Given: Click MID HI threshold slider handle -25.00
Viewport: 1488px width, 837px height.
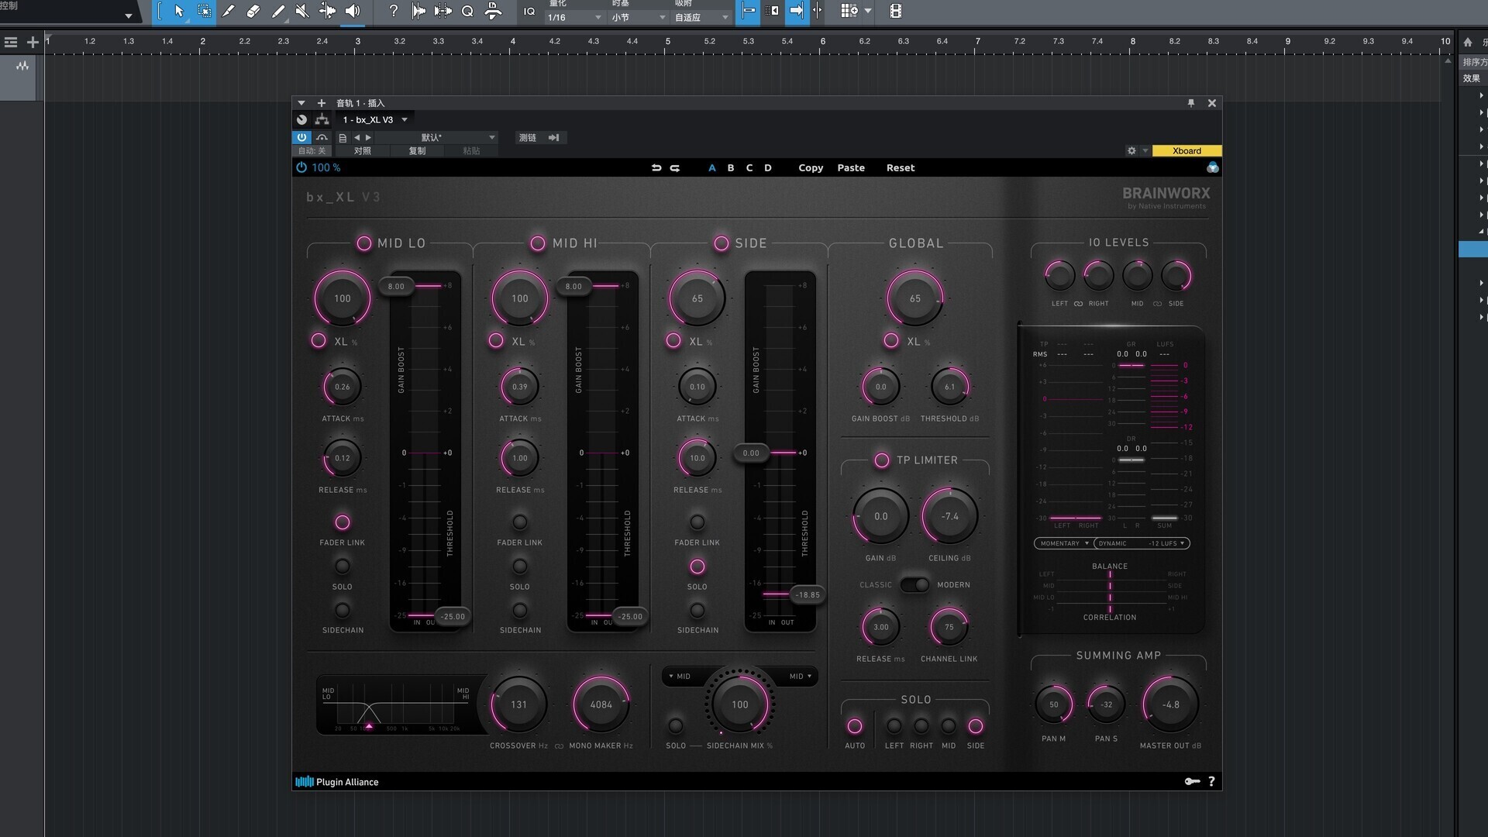Looking at the screenshot, I should (x=630, y=617).
